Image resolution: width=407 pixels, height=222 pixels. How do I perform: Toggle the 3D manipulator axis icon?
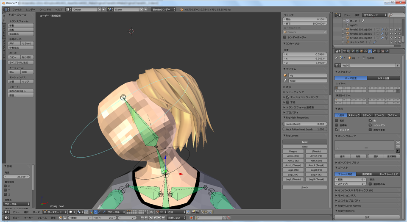pos(92,212)
